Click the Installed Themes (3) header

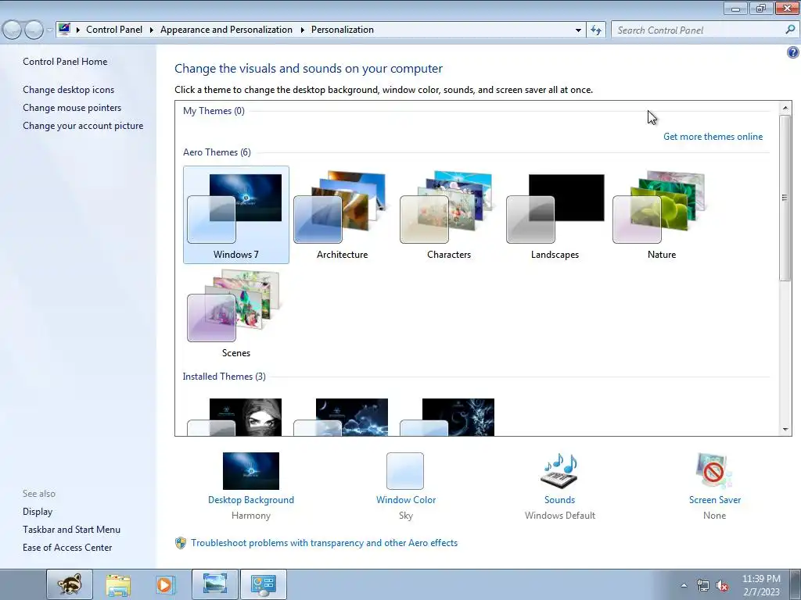[224, 377]
